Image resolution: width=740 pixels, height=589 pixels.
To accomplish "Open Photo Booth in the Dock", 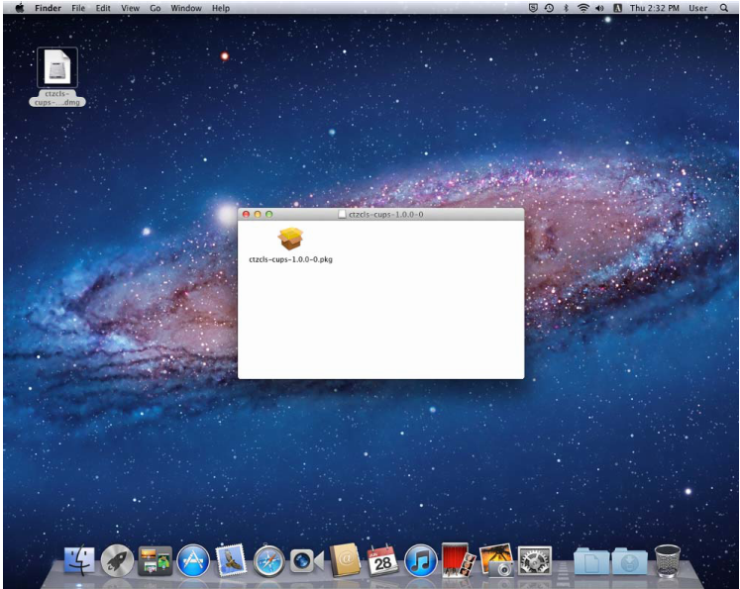I will tap(459, 560).
